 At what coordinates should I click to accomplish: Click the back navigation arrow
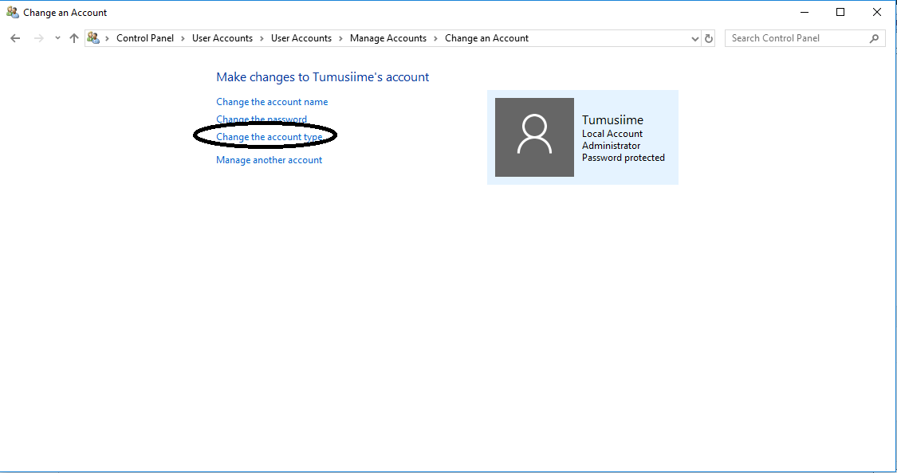(x=14, y=37)
